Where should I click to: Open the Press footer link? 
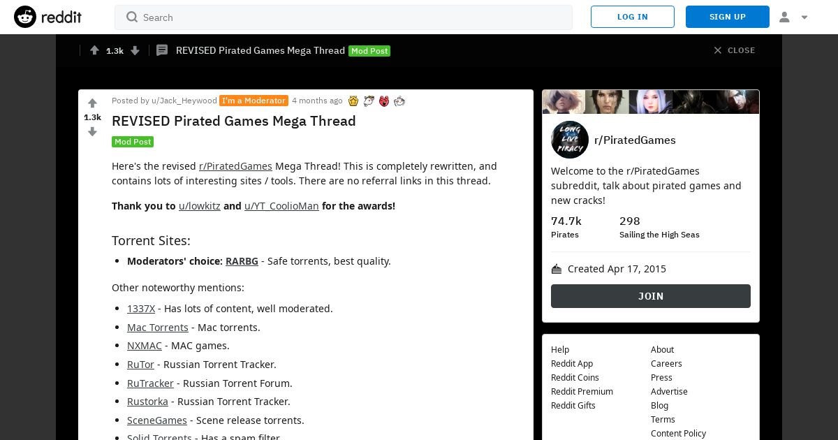661,378
